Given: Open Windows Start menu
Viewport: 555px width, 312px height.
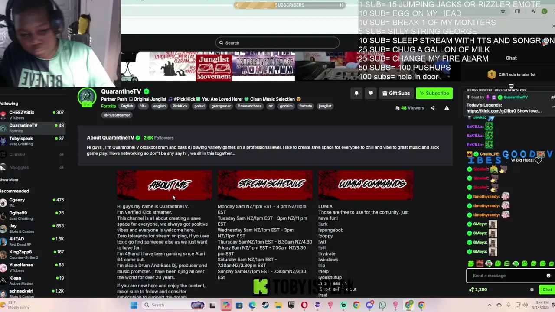Looking at the screenshot, I should coord(134,305).
